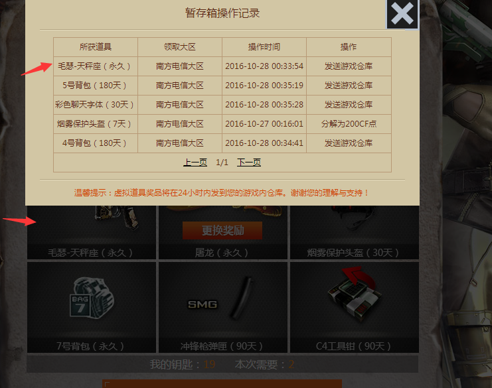Select the 彩色聊天字体（30天）record row
This screenshot has height=388, width=492.
(222, 105)
